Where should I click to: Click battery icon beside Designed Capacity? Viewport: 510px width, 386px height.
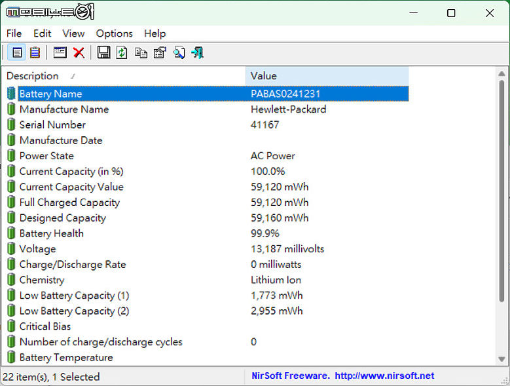coord(11,218)
